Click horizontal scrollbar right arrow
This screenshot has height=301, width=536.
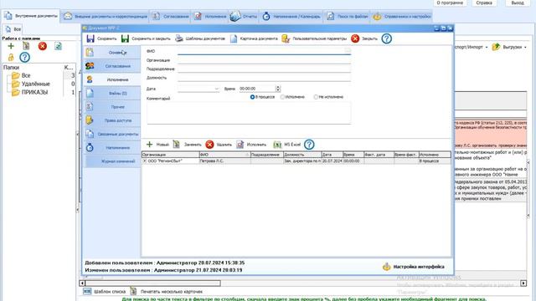tap(523, 283)
